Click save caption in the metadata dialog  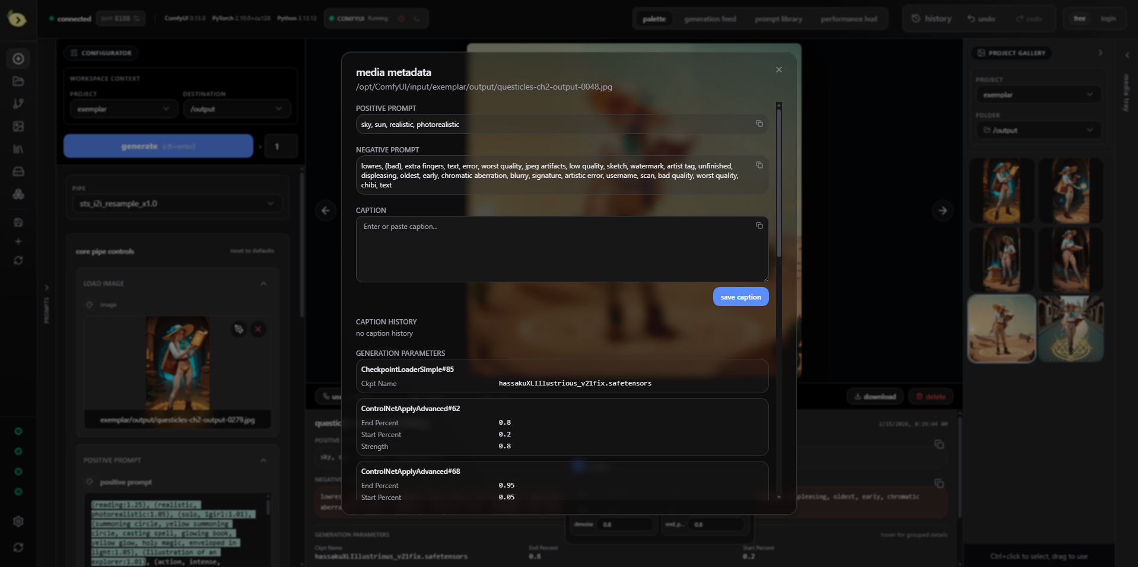[740, 297]
